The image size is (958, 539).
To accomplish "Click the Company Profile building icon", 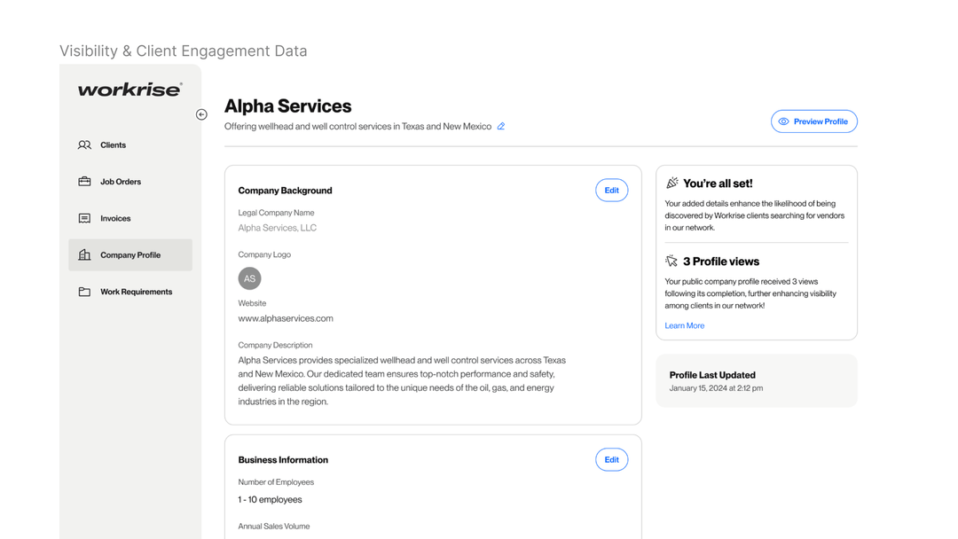I will [84, 255].
